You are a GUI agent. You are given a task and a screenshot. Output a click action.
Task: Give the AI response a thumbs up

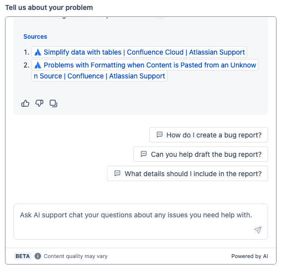click(x=25, y=103)
